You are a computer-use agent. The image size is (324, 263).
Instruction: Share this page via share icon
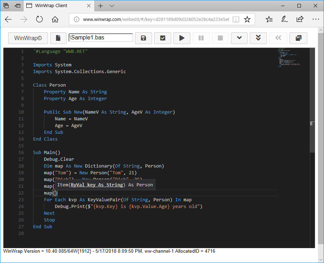300,20
